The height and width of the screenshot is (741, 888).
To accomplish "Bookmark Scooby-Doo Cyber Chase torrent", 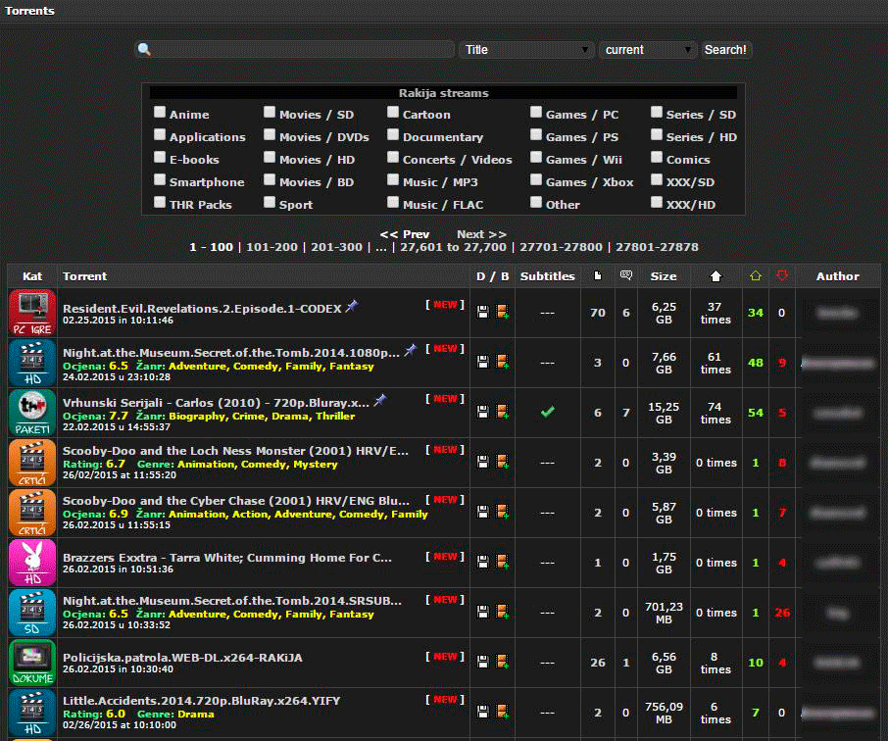I will point(503,512).
